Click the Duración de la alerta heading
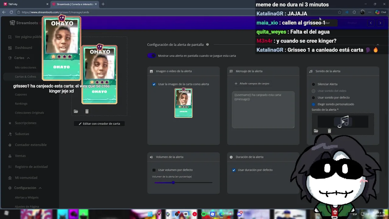389x219 pixels. (x=250, y=157)
